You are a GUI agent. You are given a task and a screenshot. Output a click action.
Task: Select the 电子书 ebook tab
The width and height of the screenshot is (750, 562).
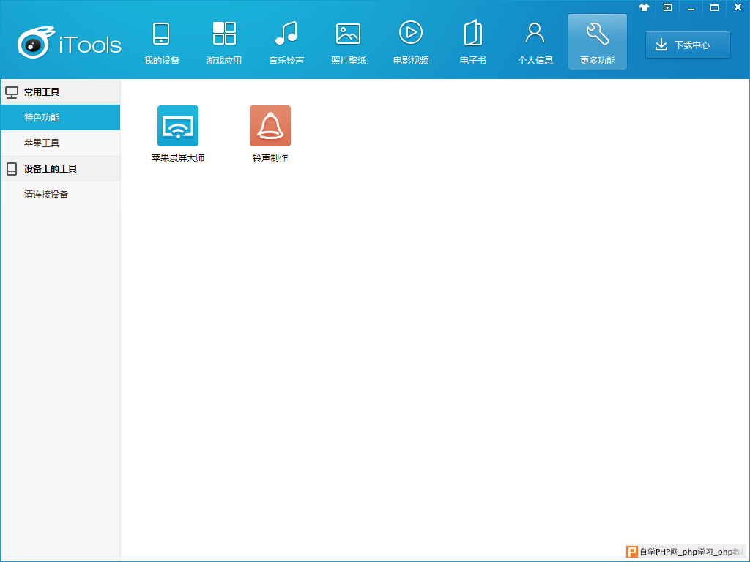[x=473, y=43]
